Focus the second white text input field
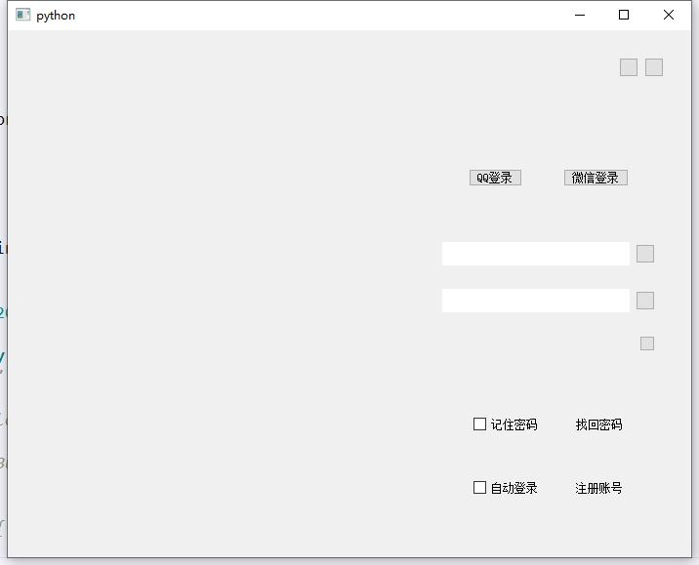Image resolution: width=699 pixels, height=565 pixels. pyautogui.click(x=535, y=301)
